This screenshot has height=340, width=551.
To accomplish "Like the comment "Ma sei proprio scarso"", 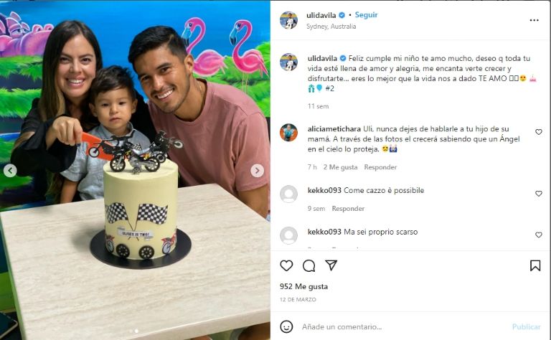I will (539, 235).
